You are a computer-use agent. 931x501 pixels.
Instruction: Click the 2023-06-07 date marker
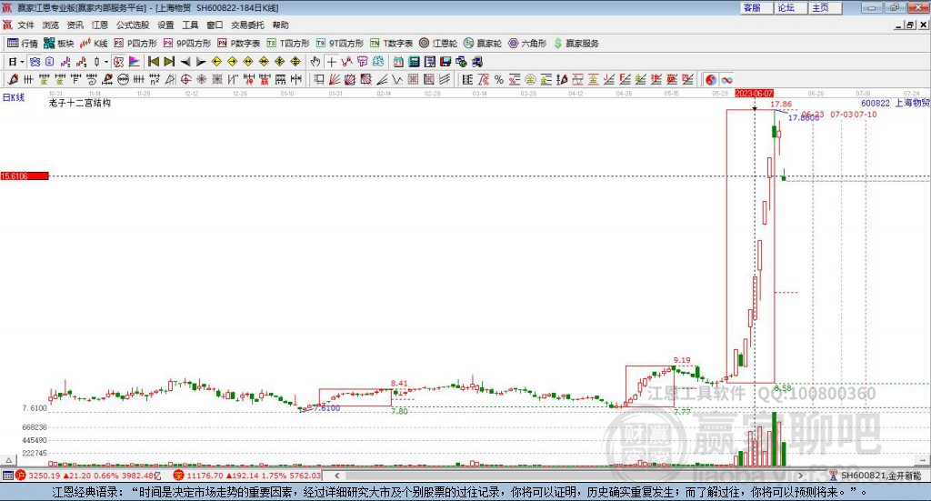(x=754, y=94)
